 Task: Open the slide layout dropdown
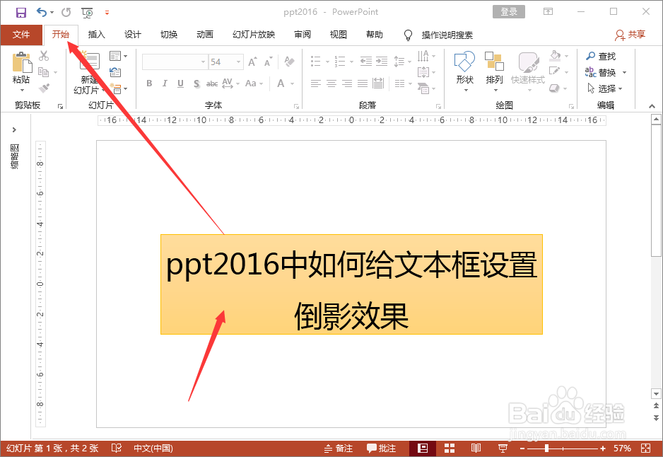(x=118, y=56)
